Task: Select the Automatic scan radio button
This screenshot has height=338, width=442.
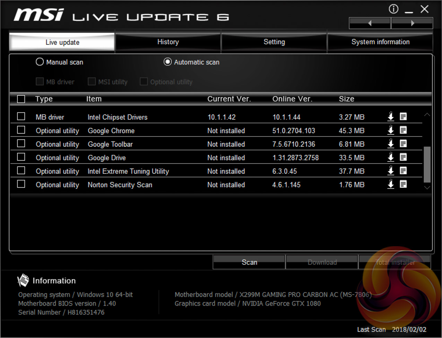Action: [167, 62]
